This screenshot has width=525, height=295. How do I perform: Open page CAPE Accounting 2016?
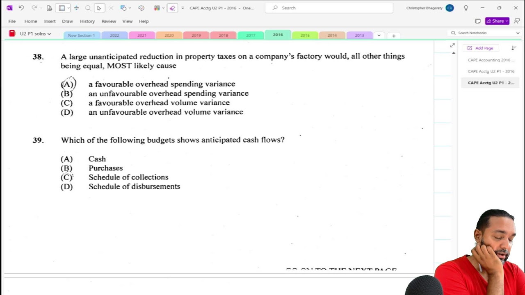[x=491, y=60]
